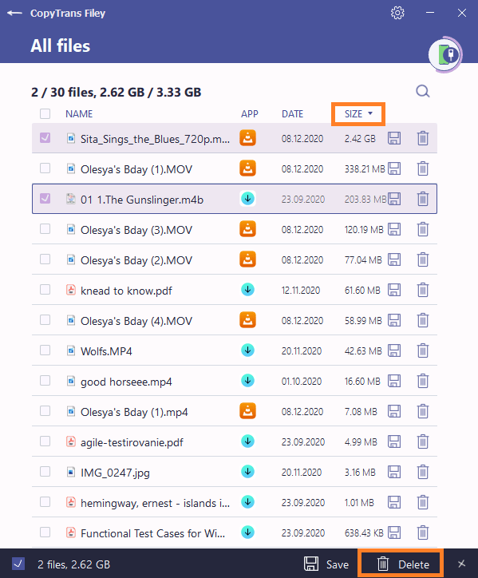
Task: Click Save in the bottom bar
Action: [x=326, y=564]
